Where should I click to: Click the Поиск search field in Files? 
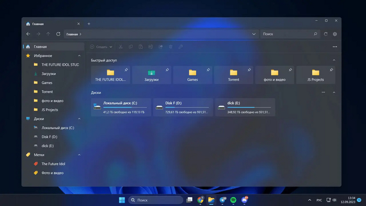click(290, 34)
